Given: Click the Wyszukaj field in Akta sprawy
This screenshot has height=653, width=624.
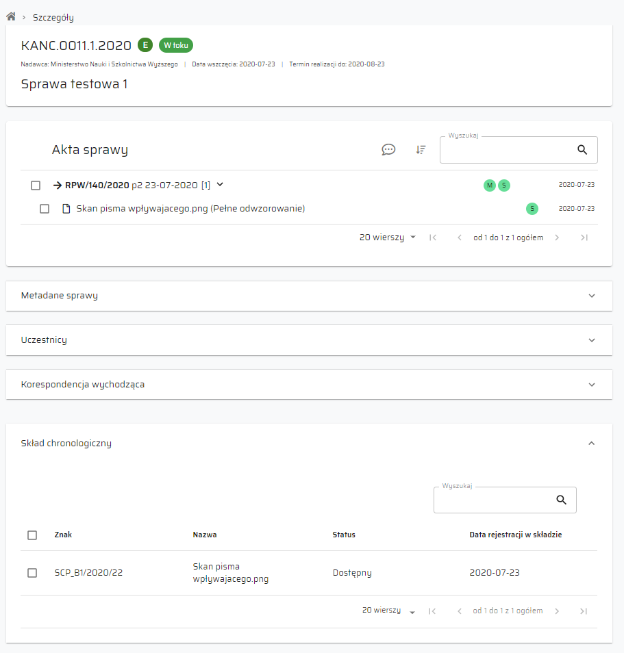Looking at the screenshot, I should 507,151.
